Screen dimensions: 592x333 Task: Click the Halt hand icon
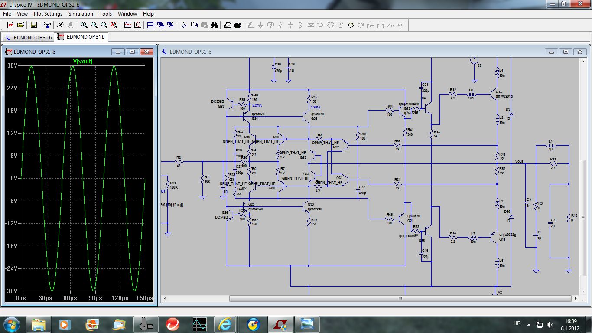(x=70, y=25)
